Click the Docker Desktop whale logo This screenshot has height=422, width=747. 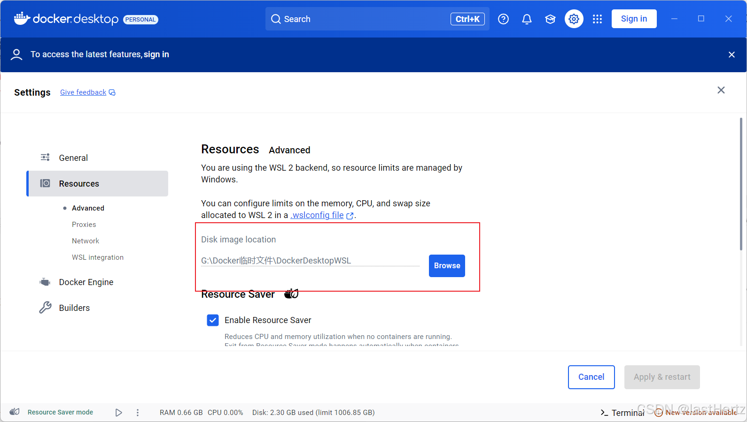pyautogui.click(x=22, y=18)
